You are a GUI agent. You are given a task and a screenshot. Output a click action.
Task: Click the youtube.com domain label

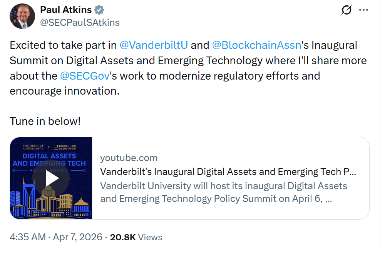129,158
